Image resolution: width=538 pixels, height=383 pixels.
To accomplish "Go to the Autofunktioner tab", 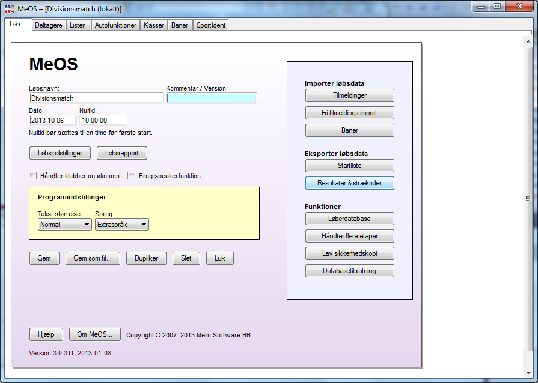I will pos(115,25).
